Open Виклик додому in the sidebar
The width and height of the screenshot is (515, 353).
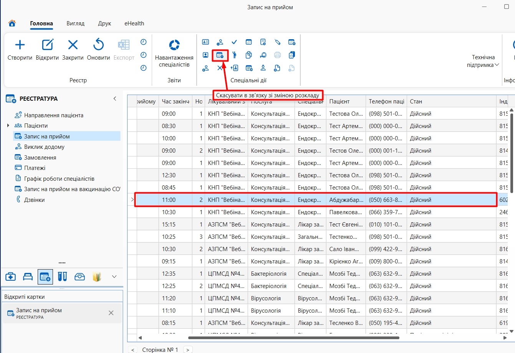44,147
